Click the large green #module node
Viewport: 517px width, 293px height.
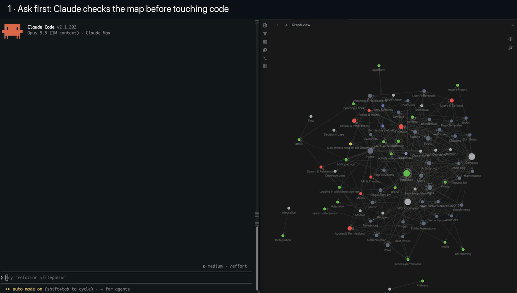407,173
